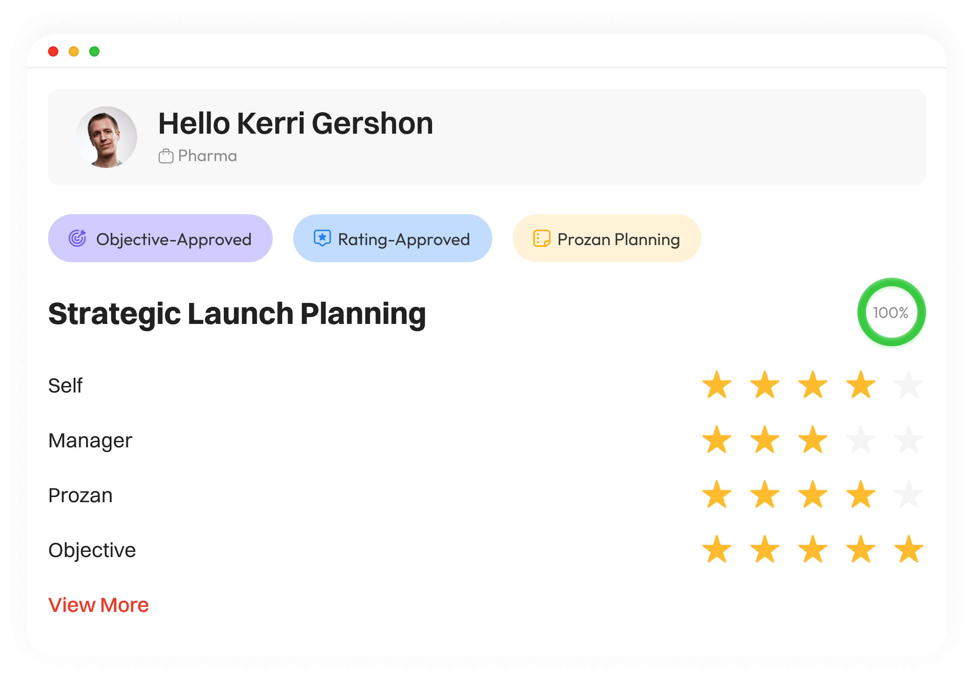The height and width of the screenshot is (677, 974).
Task: Click the first star in Prozan row
Action: pyautogui.click(x=717, y=495)
